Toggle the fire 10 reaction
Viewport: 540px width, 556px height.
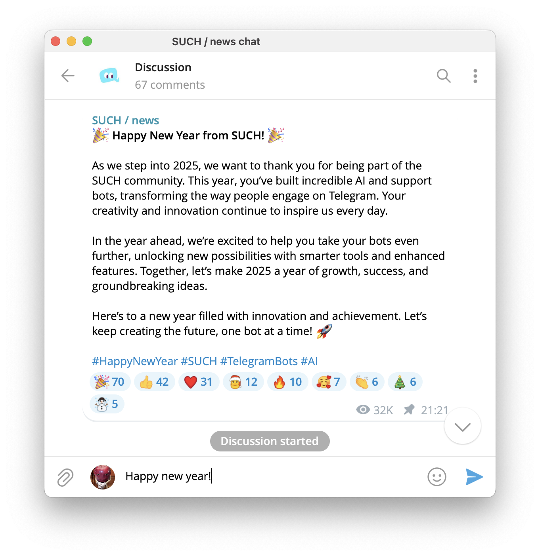[288, 382]
